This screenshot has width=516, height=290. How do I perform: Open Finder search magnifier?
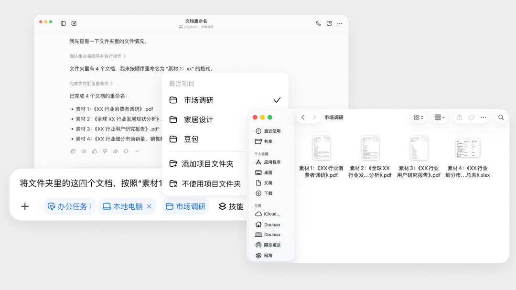point(501,117)
